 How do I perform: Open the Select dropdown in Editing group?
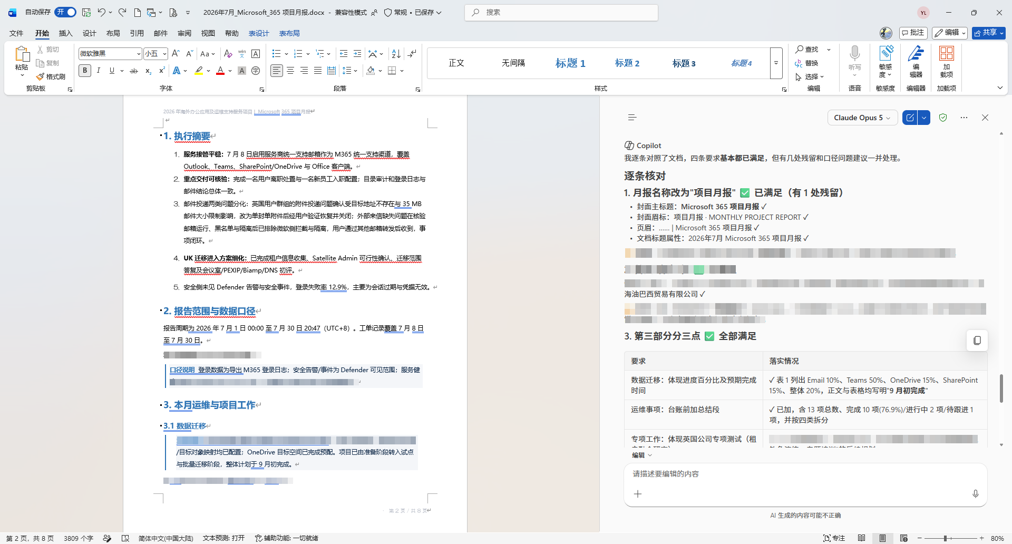810,77
